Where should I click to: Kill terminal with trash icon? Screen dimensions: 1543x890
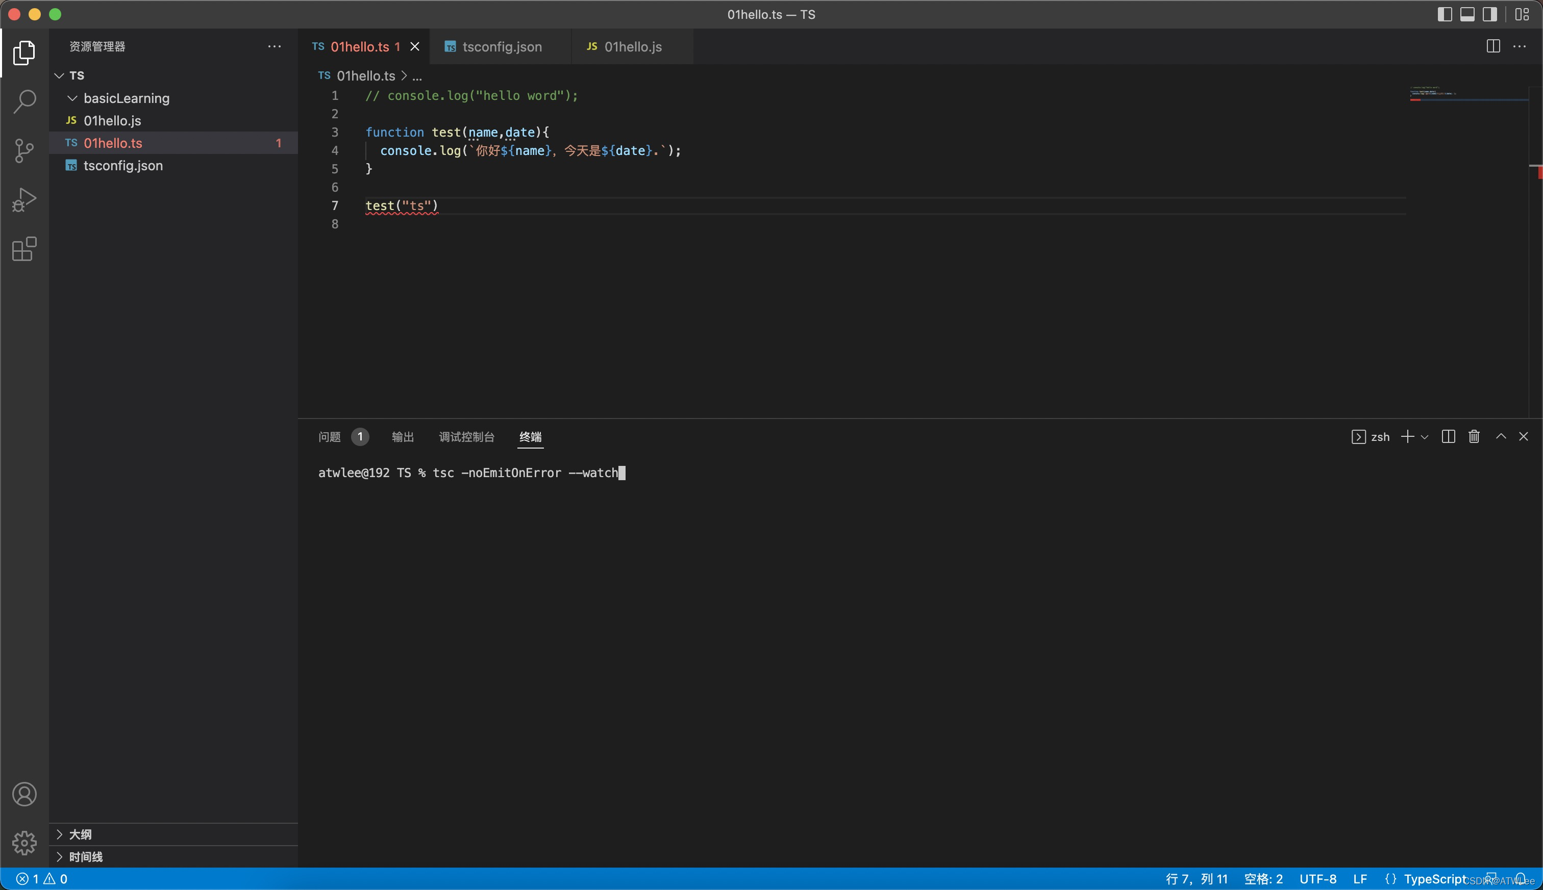1474,436
